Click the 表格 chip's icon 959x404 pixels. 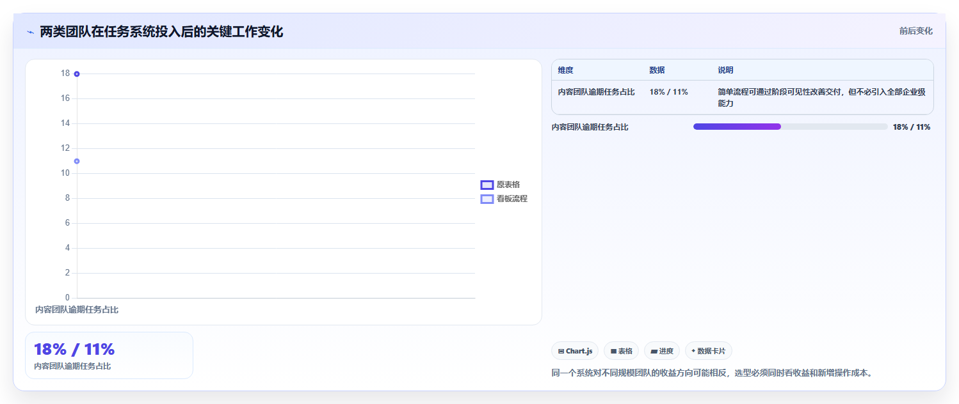613,351
